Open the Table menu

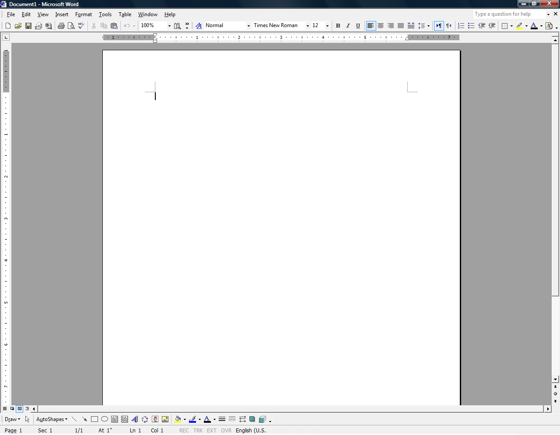(x=125, y=14)
